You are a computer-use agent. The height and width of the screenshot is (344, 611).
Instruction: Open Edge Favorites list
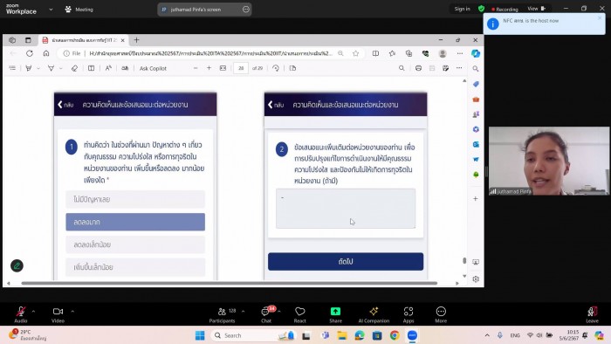point(393,53)
